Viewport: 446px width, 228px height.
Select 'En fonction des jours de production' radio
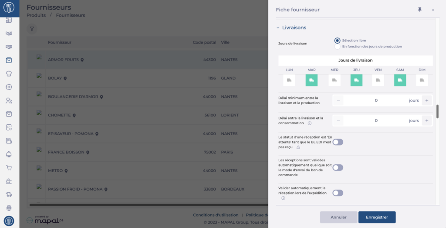338,46
